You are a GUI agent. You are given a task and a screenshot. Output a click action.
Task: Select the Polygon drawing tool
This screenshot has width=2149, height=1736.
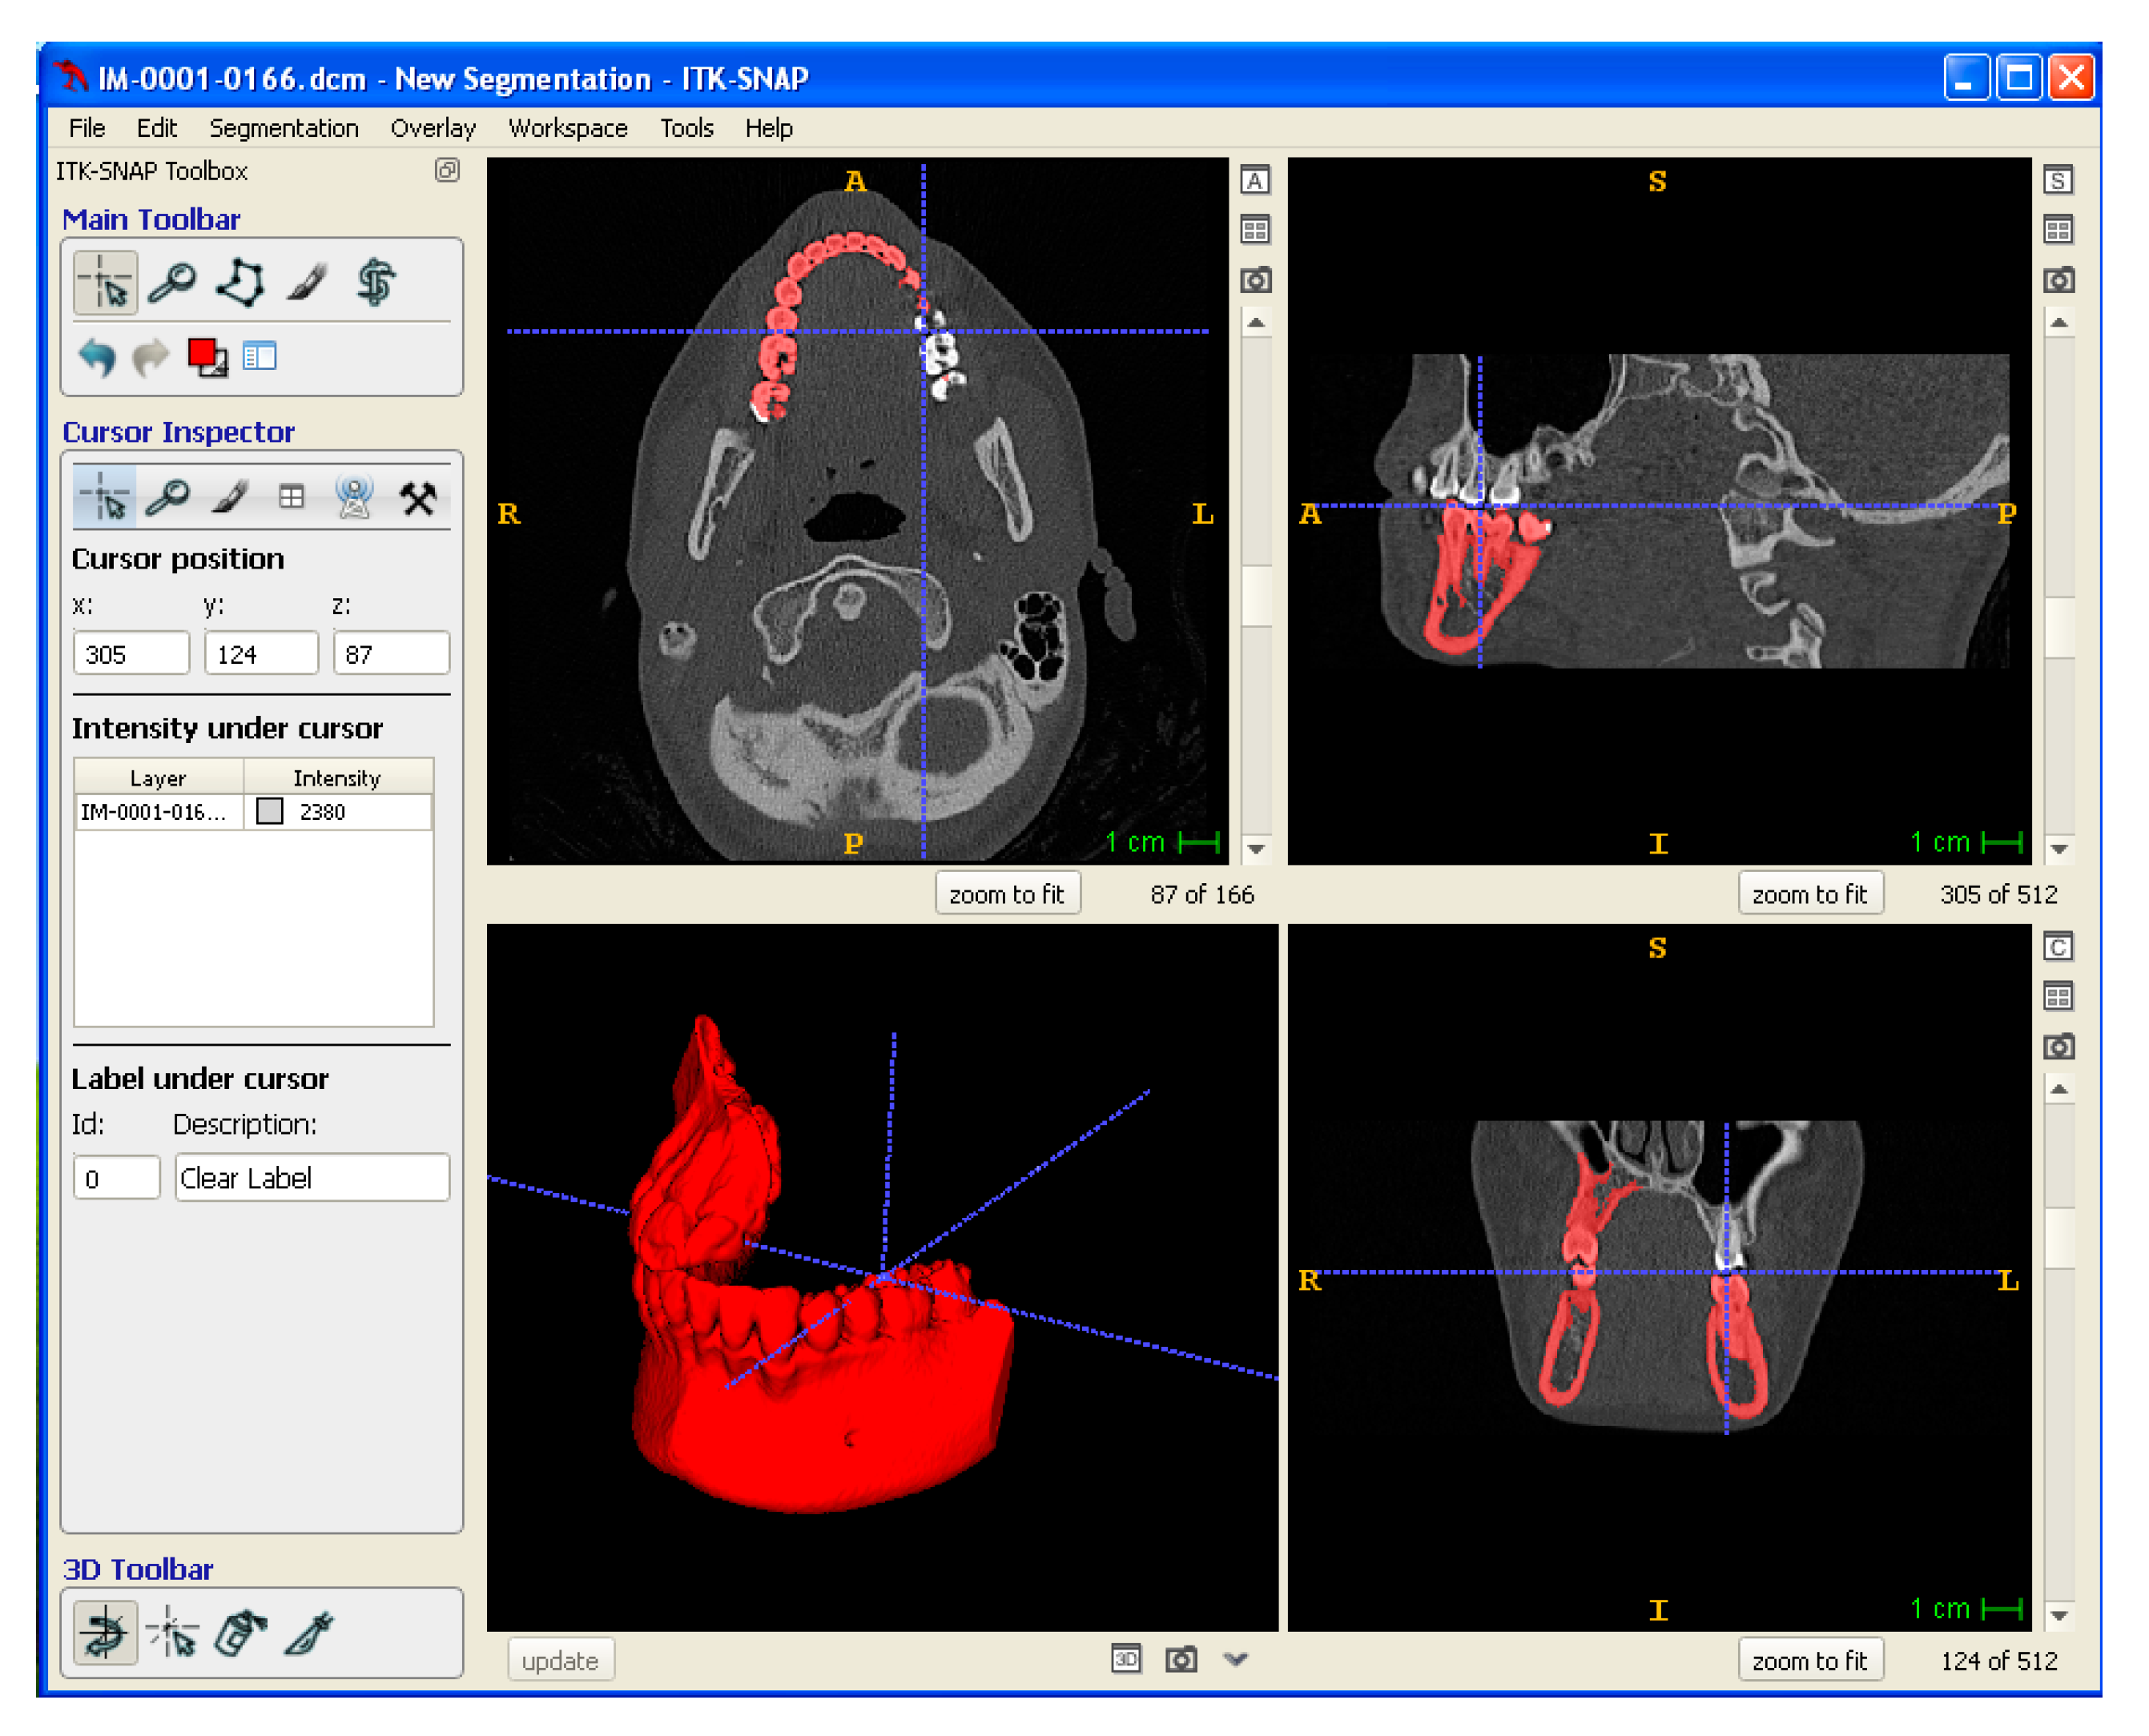pos(241,283)
